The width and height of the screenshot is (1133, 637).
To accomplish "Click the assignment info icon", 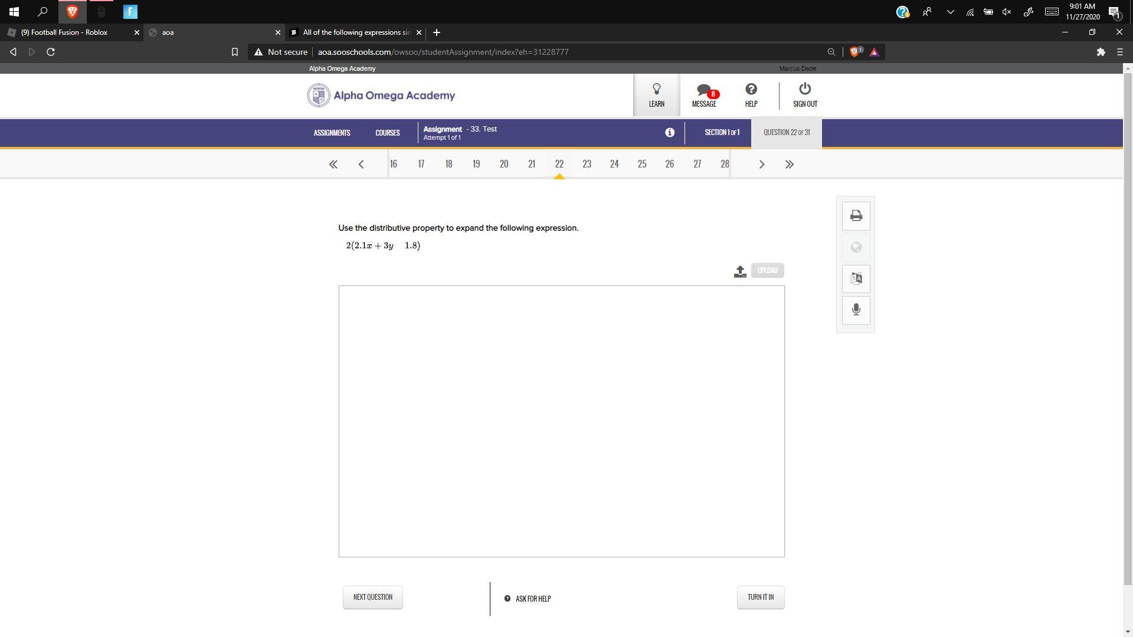I will click(669, 133).
